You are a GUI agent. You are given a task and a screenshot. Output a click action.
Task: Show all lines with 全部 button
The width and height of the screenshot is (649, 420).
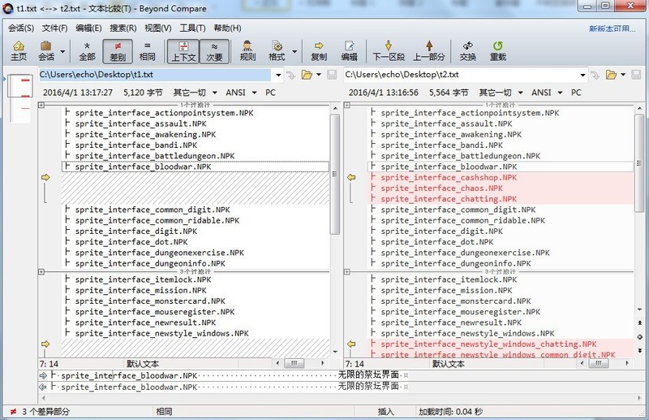click(87, 51)
